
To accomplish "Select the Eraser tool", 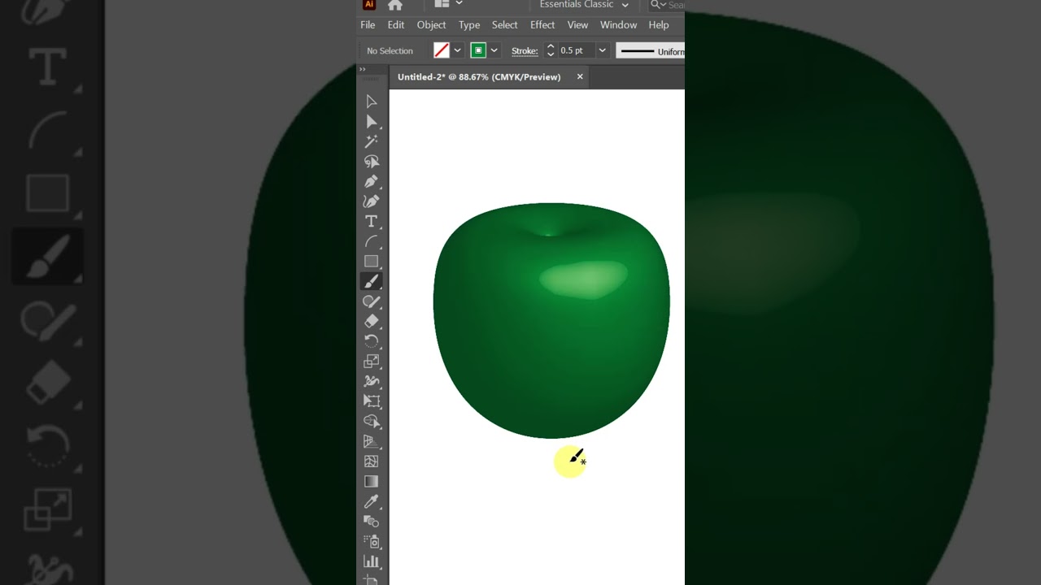I will (x=371, y=321).
